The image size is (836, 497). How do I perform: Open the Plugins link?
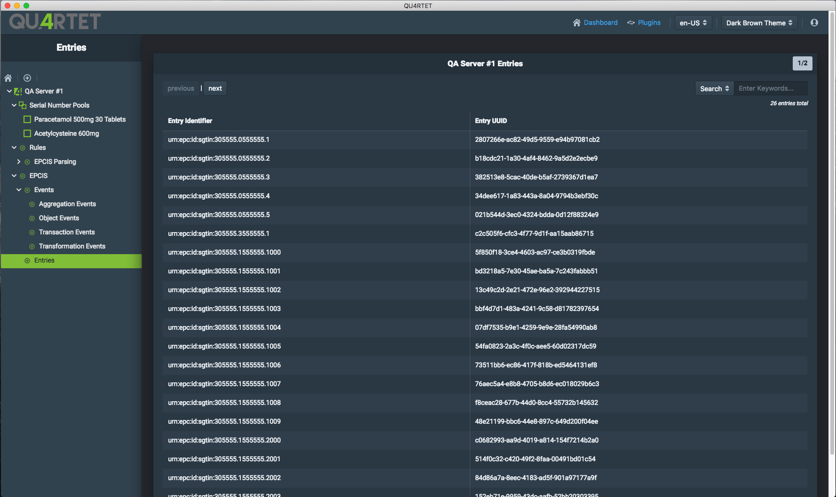pos(649,23)
